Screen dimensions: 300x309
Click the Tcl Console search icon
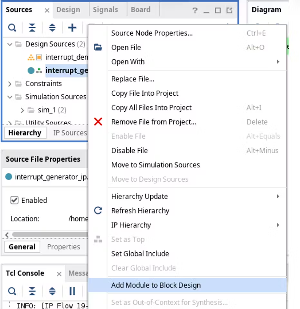pos(12,291)
